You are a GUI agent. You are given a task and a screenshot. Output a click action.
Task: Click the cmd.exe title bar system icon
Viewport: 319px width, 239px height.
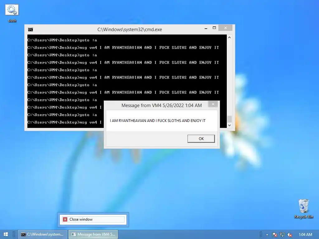[31, 30]
